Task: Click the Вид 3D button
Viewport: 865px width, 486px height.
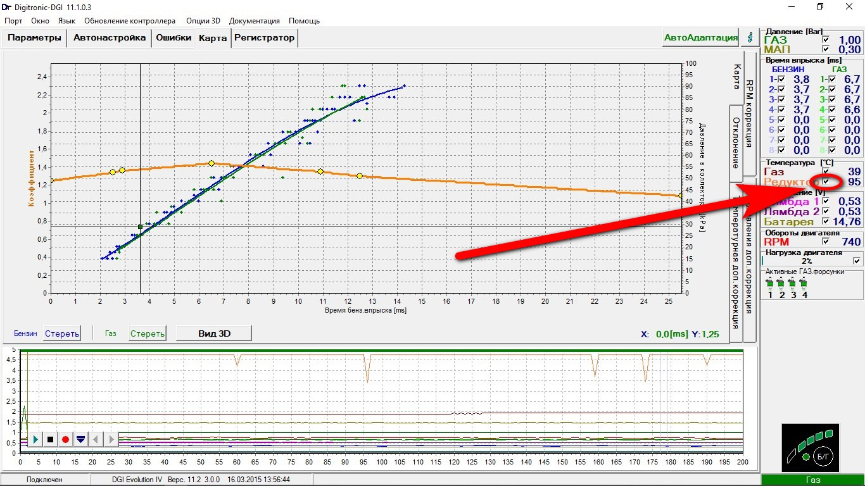Action: pos(213,333)
